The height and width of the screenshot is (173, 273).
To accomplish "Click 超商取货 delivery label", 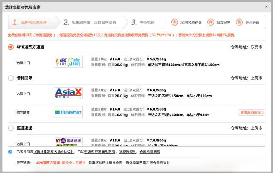I will pos(23,113).
